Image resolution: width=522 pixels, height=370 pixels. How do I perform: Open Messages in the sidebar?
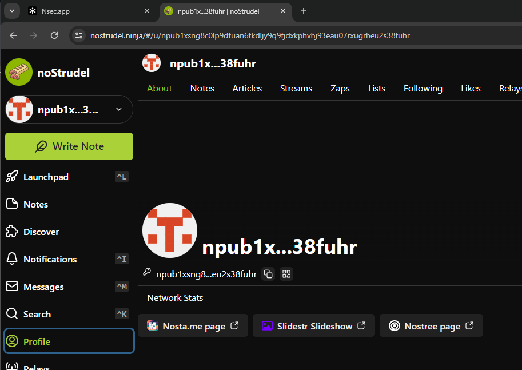[69, 287]
